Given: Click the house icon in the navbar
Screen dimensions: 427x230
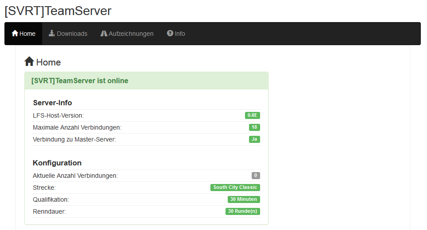Looking at the screenshot, I should 15,33.
